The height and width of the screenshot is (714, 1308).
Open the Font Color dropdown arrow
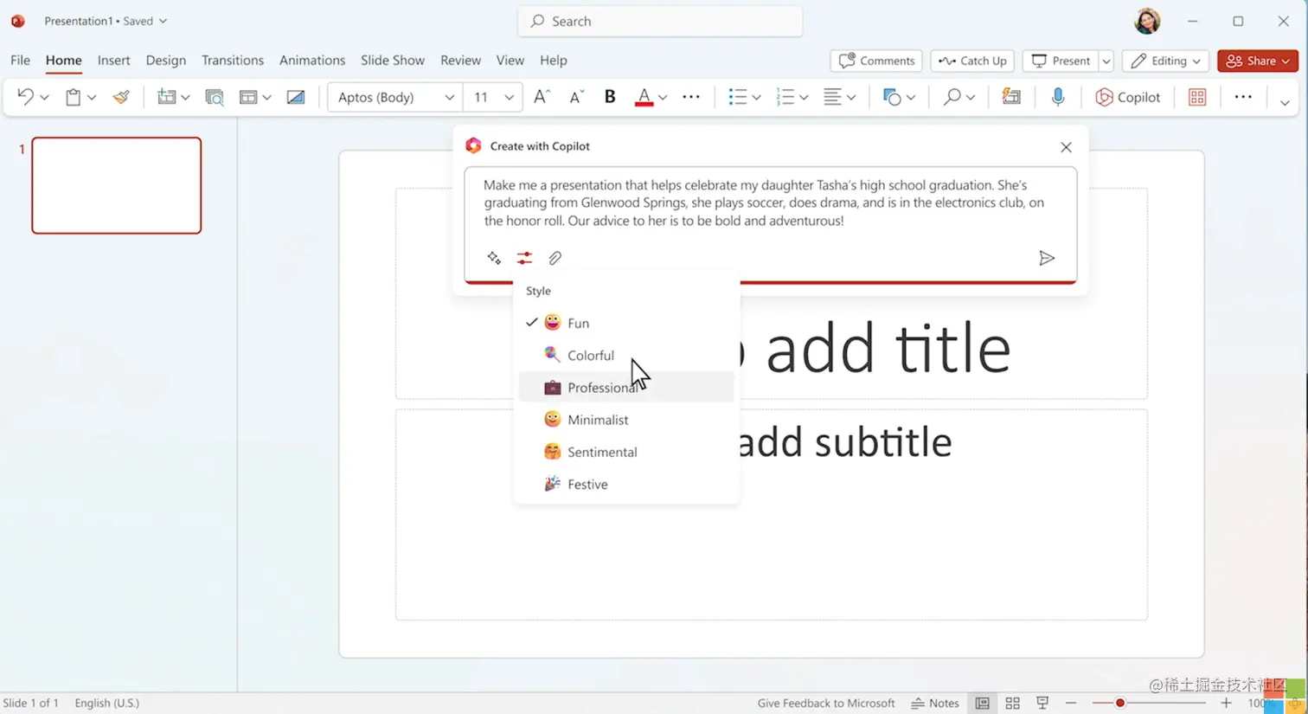(663, 98)
